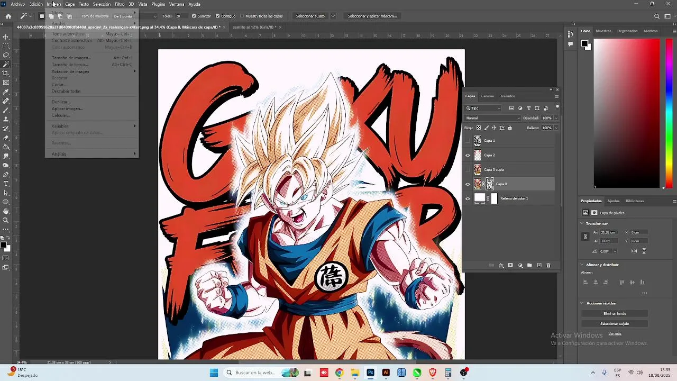
Task: Select the Frame tool
Action: pos(6,83)
